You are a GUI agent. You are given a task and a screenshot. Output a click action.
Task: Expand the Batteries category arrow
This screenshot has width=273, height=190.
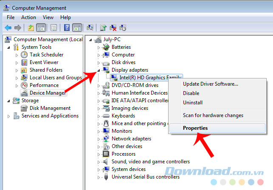[99, 47]
